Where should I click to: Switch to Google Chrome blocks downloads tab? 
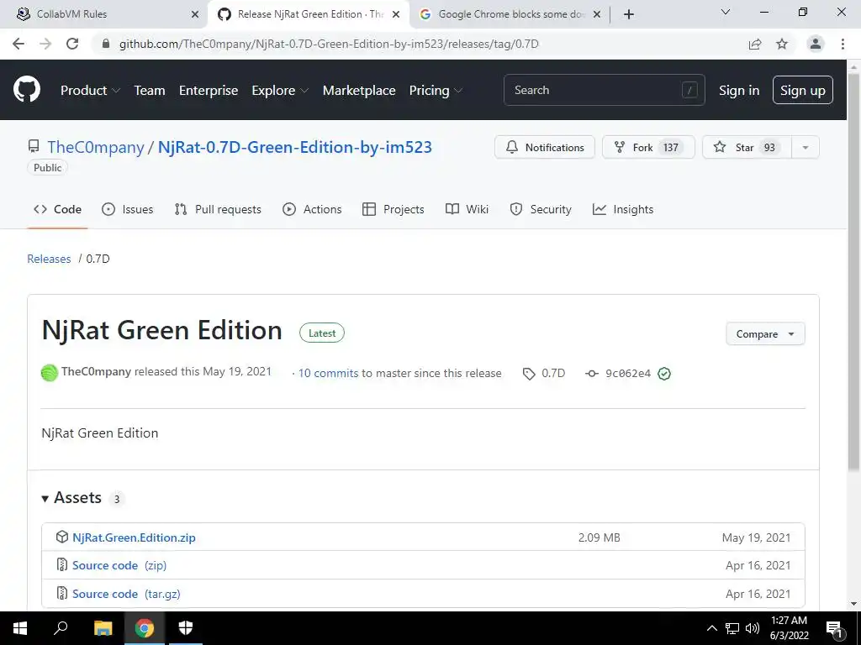[510, 14]
